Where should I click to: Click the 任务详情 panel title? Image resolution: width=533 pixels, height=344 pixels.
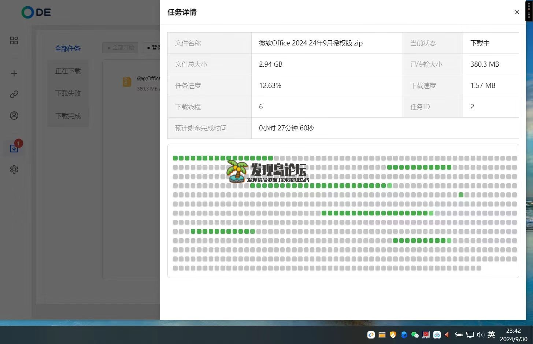click(x=182, y=12)
